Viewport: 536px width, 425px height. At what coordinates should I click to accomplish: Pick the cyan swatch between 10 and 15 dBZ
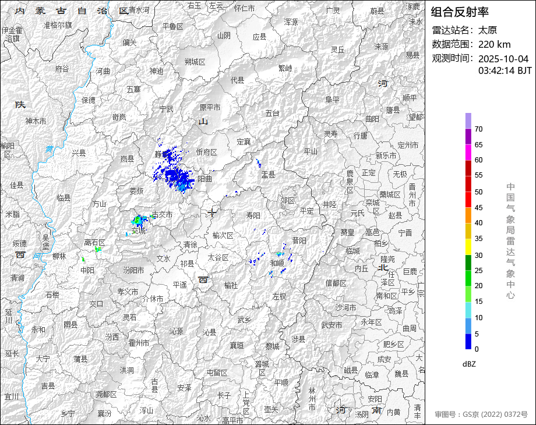(x=468, y=310)
